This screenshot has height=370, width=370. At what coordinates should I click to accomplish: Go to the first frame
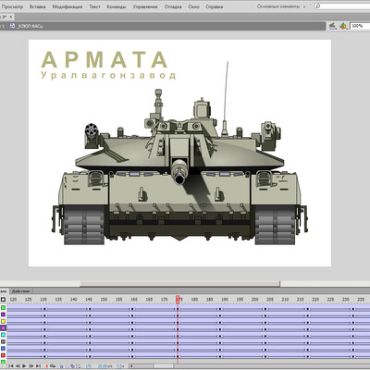tap(11, 366)
